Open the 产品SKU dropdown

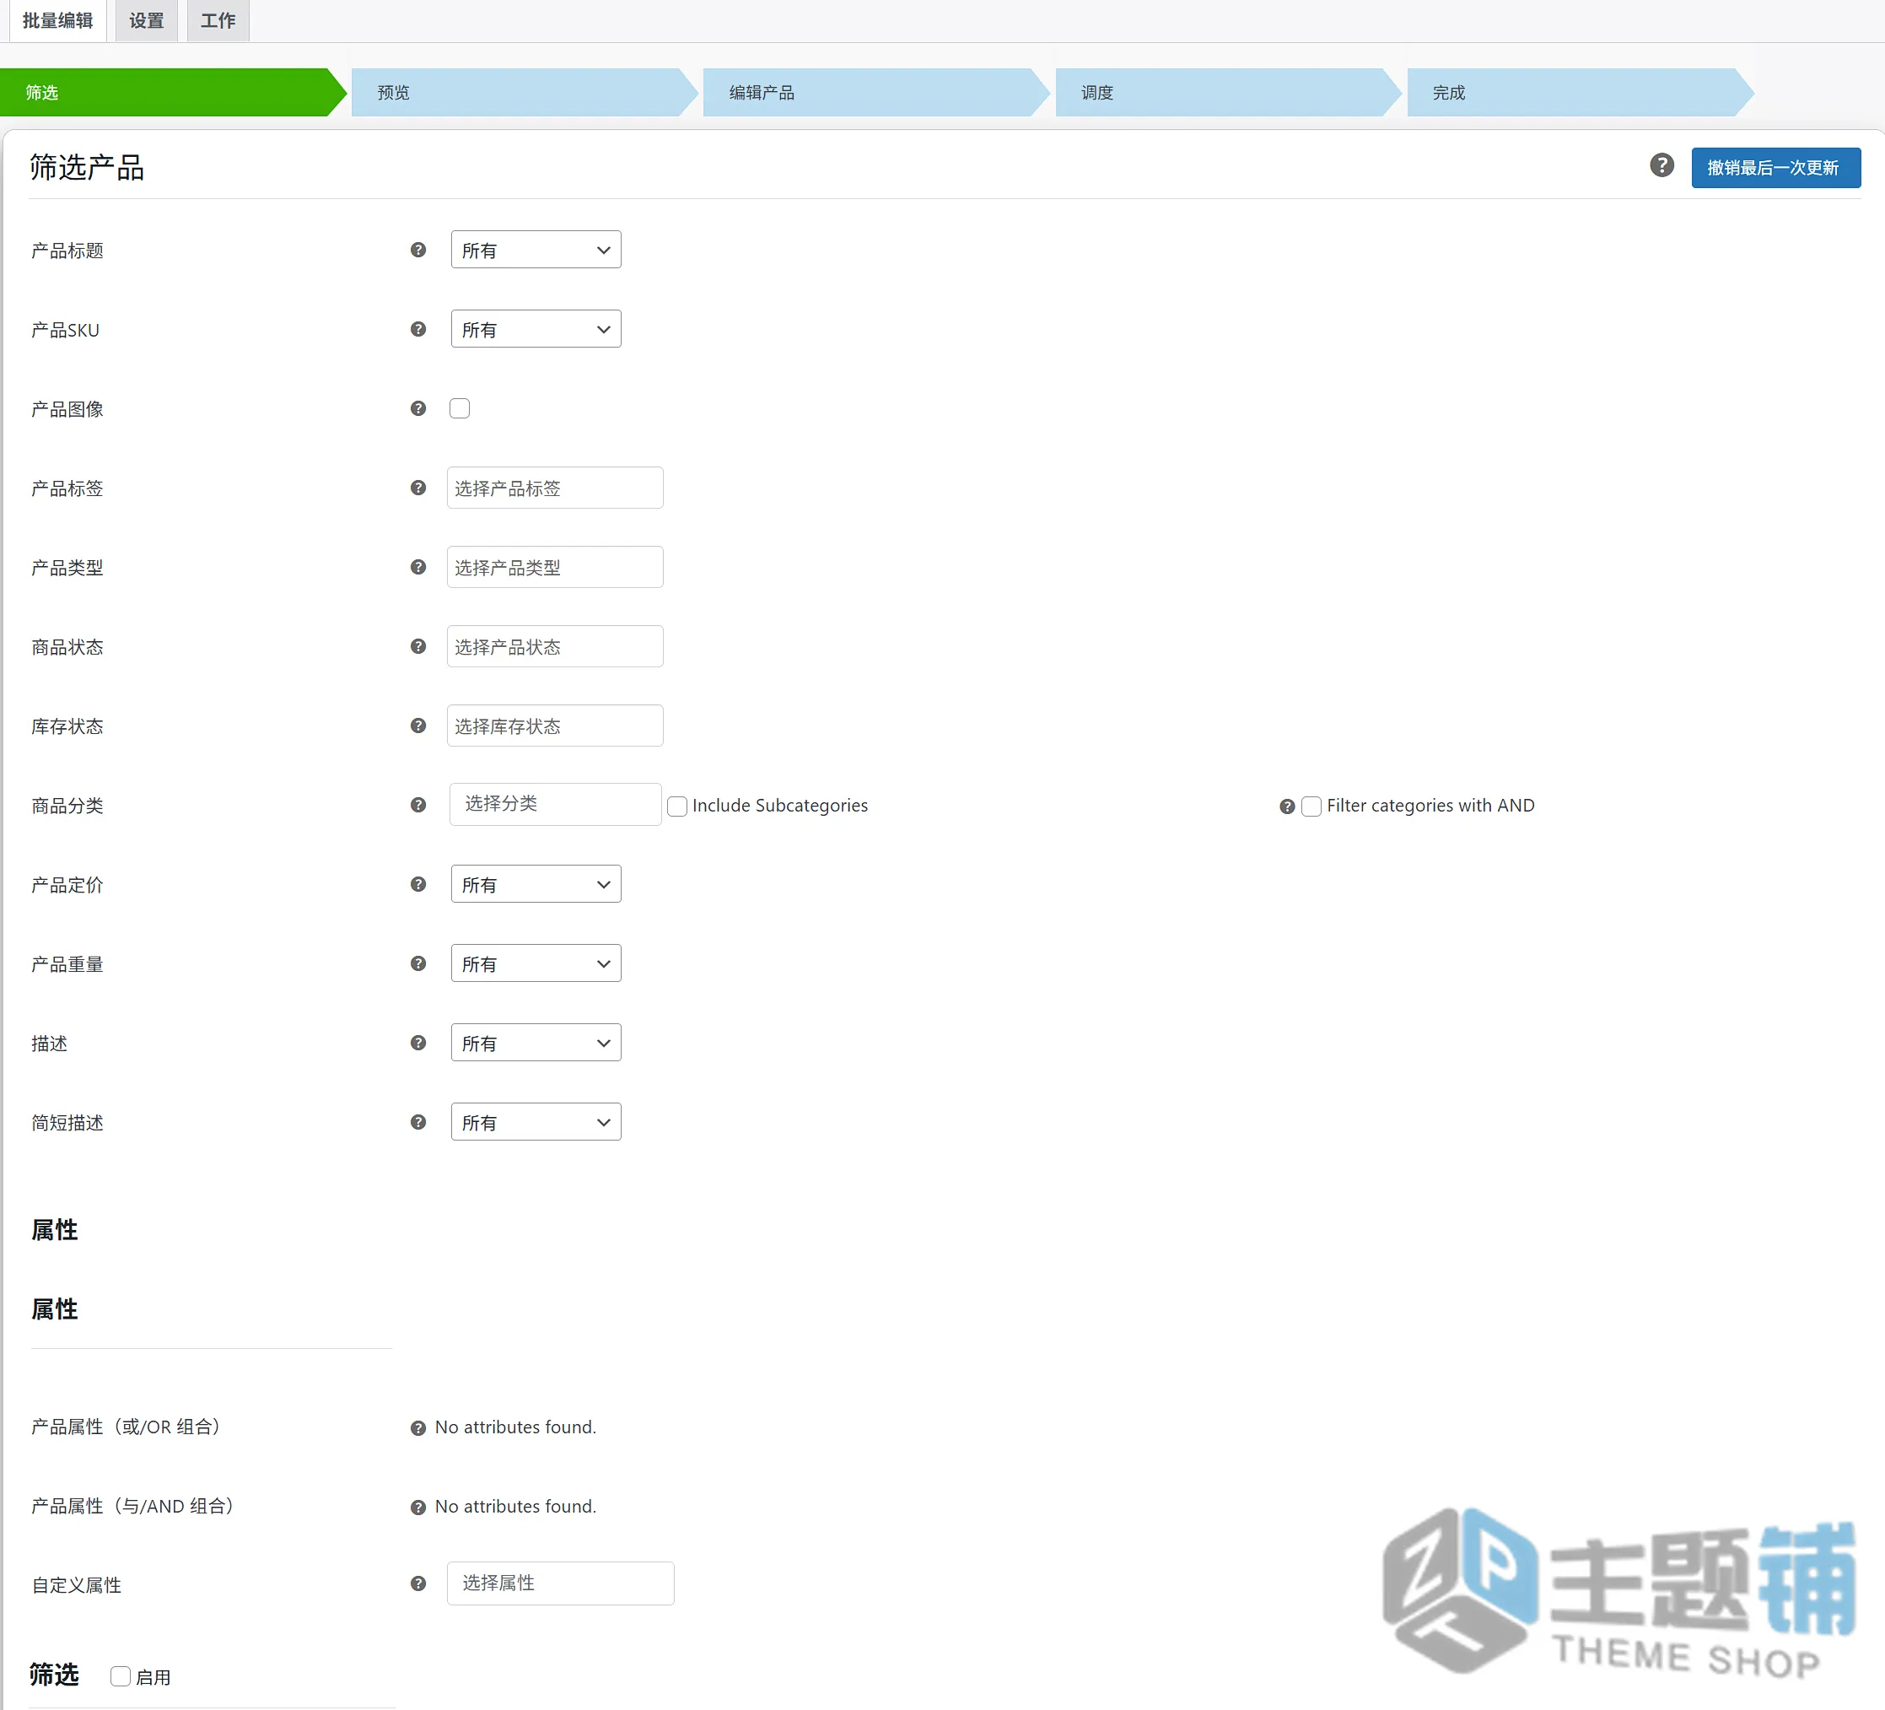point(536,329)
